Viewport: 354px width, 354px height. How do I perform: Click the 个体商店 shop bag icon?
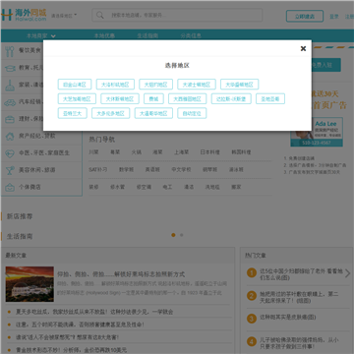tap(10, 187)
